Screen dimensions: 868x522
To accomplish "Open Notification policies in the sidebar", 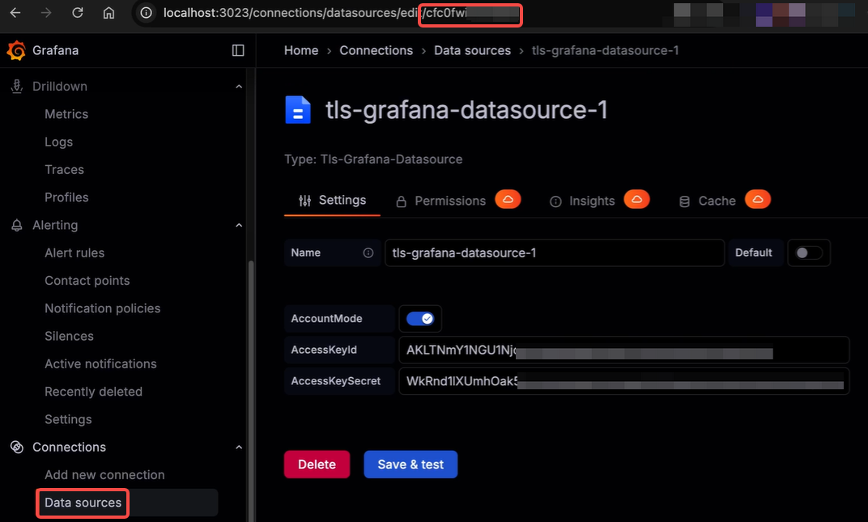I will (102, 308).
